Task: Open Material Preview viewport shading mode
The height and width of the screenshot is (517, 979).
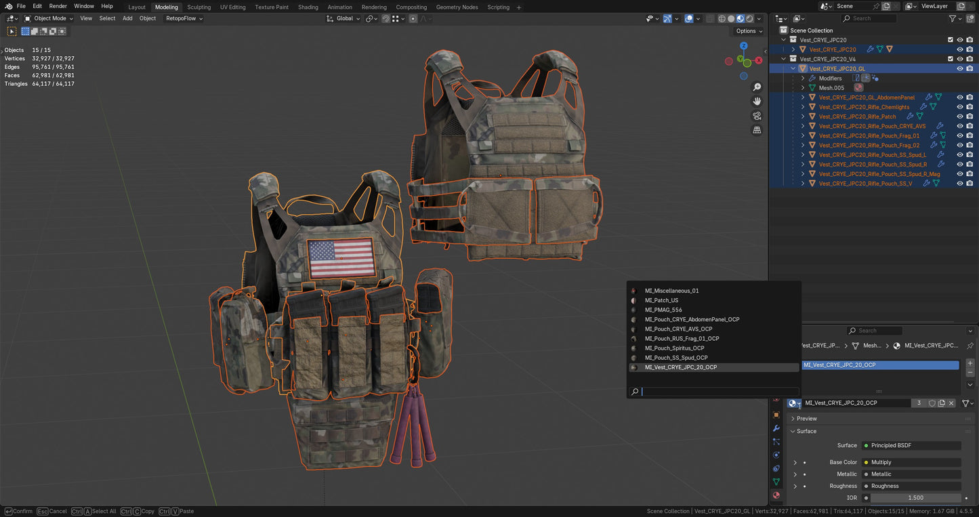Action: (741, 18)
